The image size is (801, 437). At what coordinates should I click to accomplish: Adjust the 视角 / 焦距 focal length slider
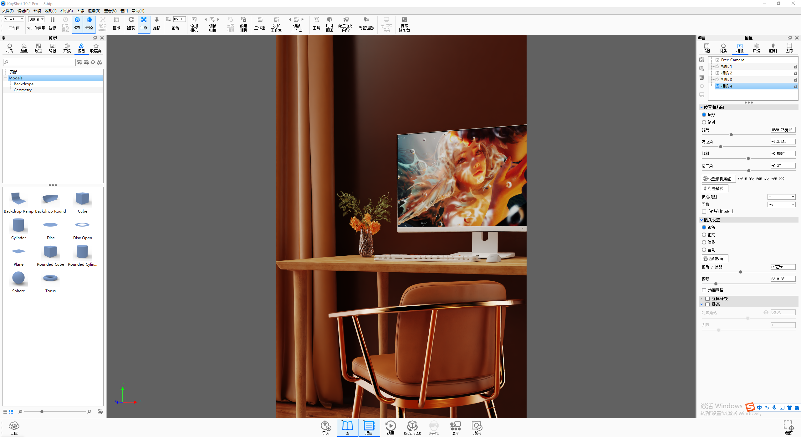coord(741,272)
